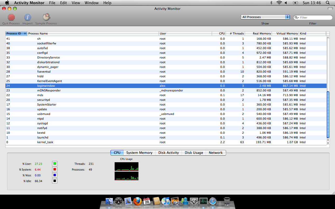Switch to the Network tab
This screenshot has width=335, height=209.
pyautogui.click(x=216, y=153)
